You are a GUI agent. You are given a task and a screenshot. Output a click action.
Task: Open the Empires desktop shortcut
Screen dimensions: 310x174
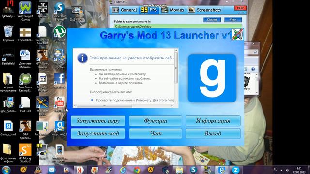click(43, 10)
